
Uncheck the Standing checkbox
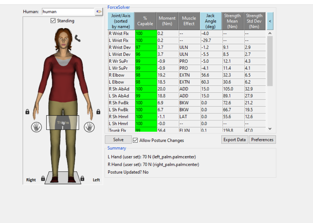53,21
